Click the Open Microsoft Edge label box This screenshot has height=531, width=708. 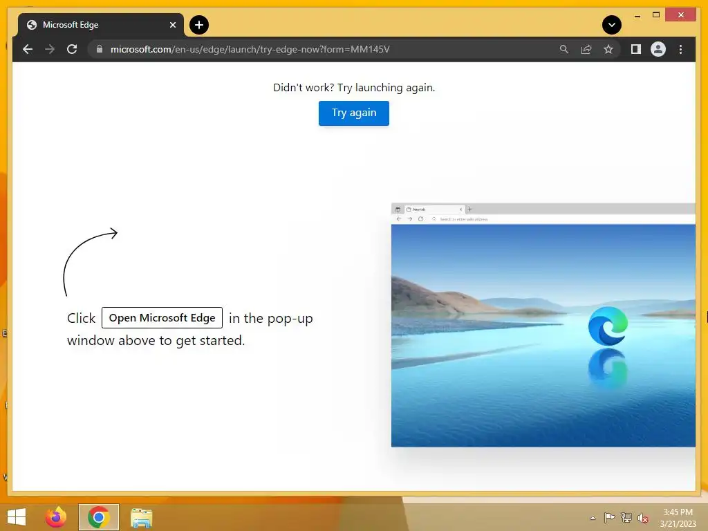click(162, 318)
